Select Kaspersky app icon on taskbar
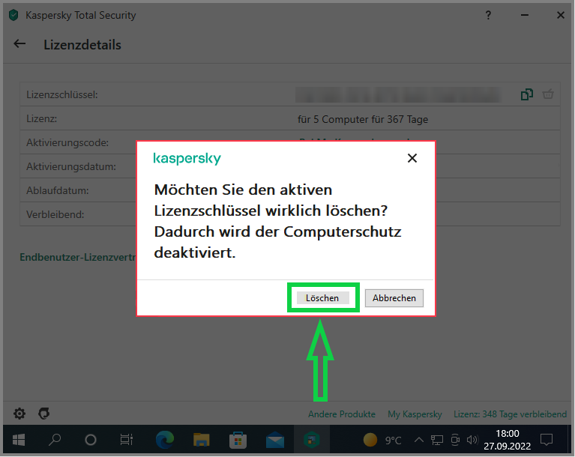The image size is (575, 457). 312,440
